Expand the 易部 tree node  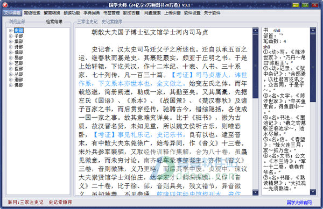(x=11, y=57)
